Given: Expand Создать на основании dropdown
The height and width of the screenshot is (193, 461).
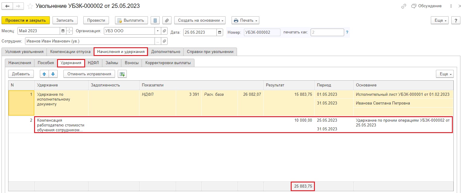Looking at the screenshot, I should click(200, 20).
